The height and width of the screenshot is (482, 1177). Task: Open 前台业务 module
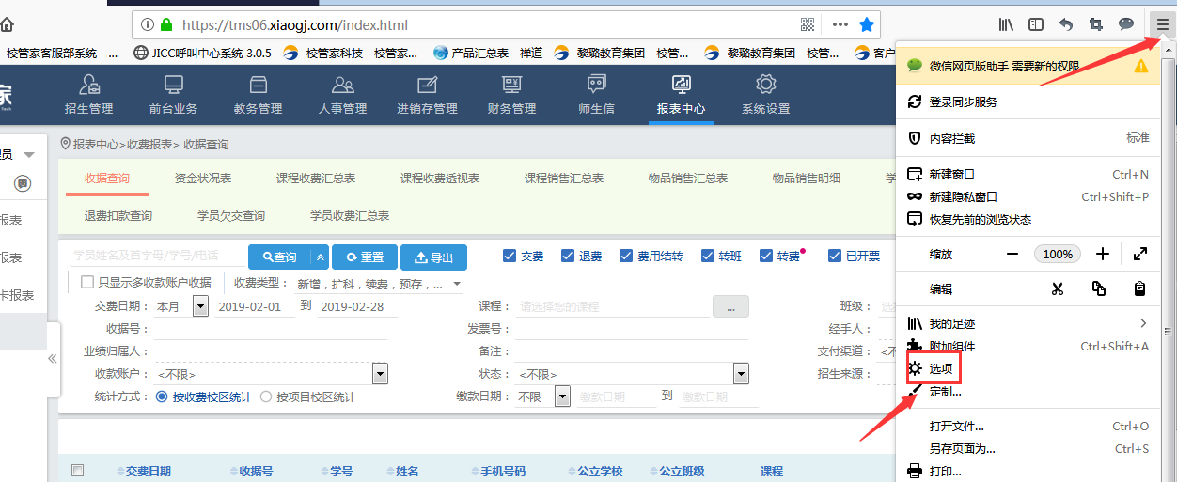coord(173,95)
